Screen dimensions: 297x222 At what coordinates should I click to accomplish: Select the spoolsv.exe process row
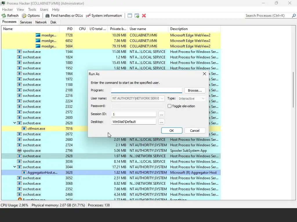pyautogui.click(x=111, y=150)
